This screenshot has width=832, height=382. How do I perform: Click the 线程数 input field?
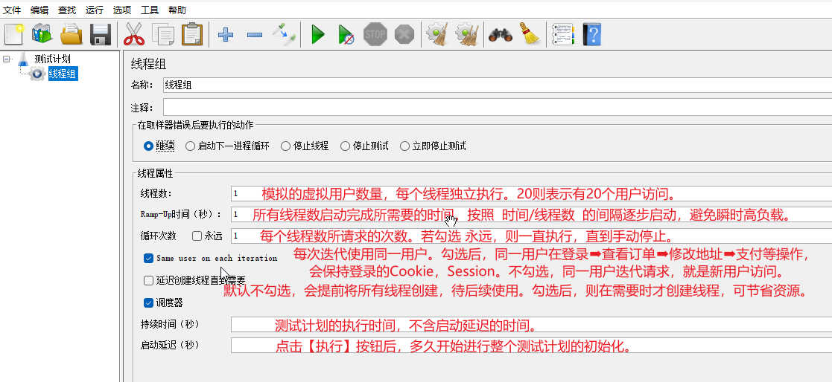[531, 194]
